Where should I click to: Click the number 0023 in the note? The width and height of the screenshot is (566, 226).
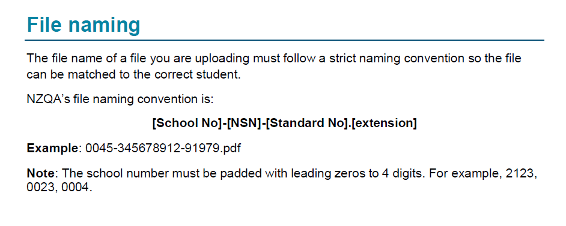(40, 188)
